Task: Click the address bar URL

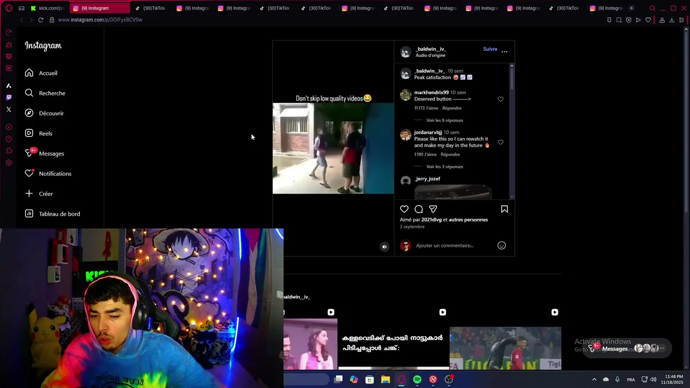Action: [100, 20]
